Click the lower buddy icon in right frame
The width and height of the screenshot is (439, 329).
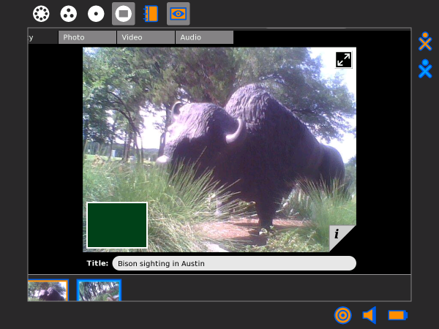click(425, 69)
